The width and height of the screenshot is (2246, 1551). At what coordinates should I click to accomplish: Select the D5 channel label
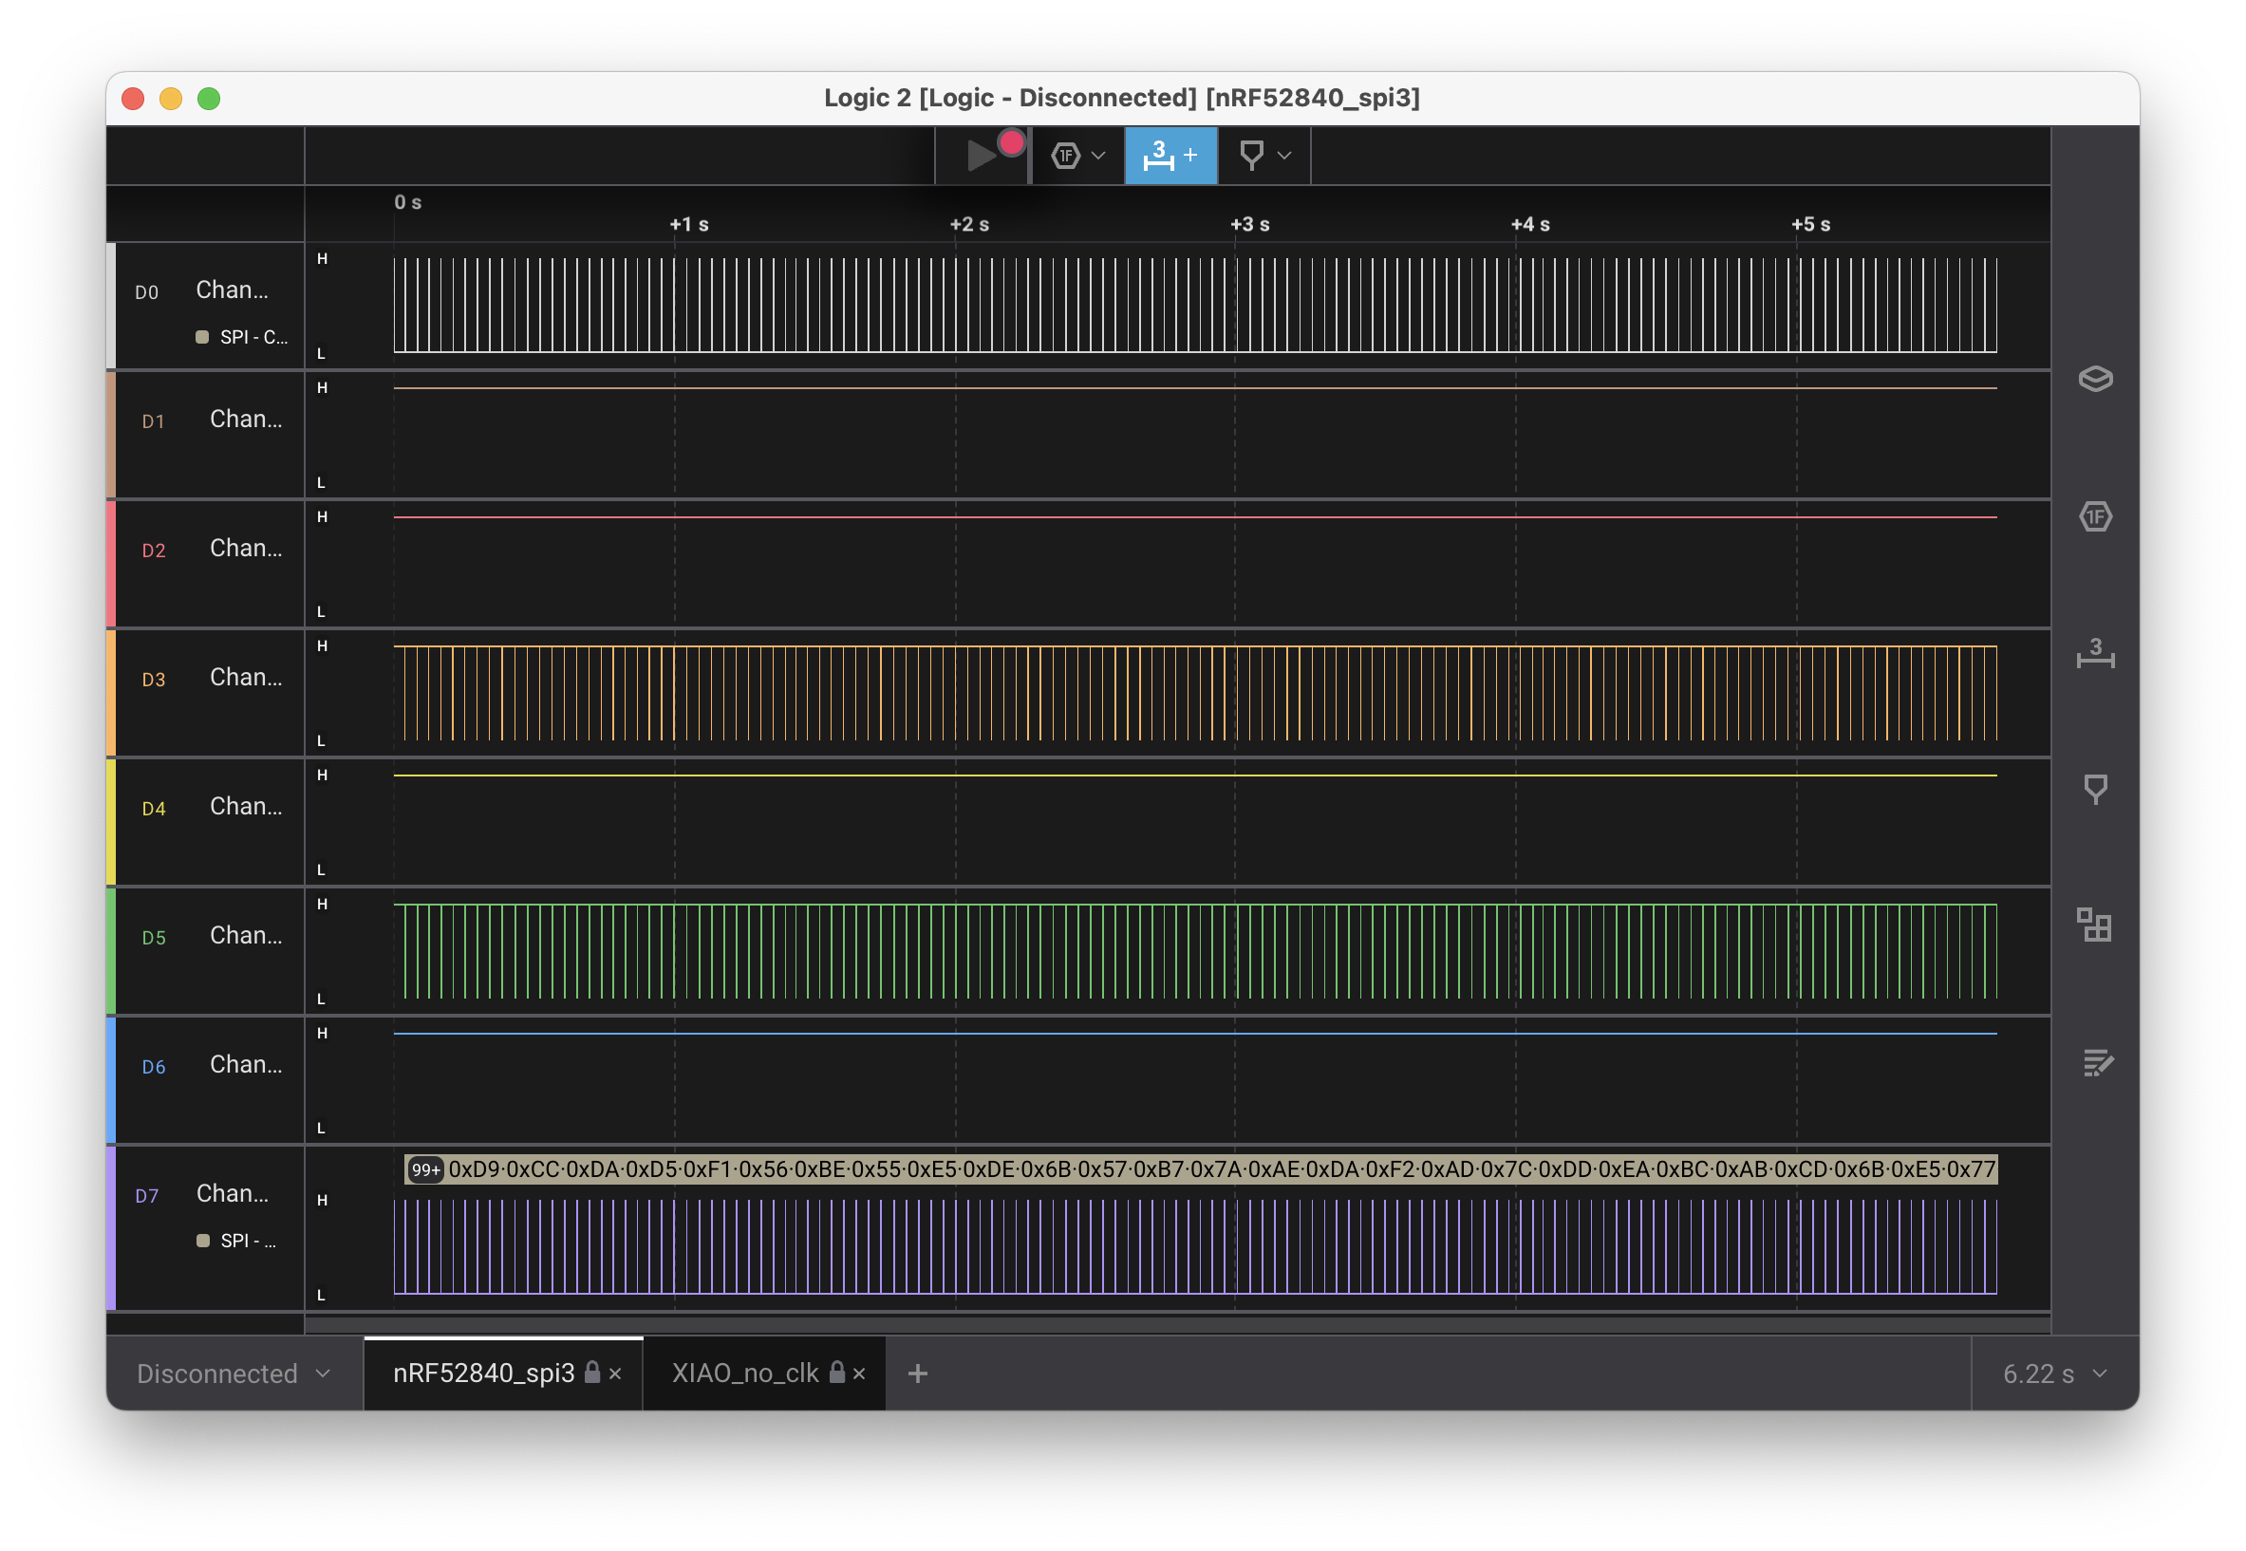point(246,935)
